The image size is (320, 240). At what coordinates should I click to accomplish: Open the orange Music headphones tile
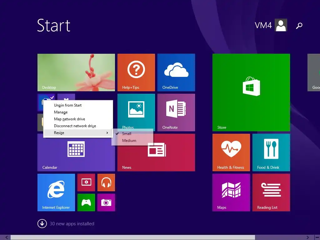106,182
